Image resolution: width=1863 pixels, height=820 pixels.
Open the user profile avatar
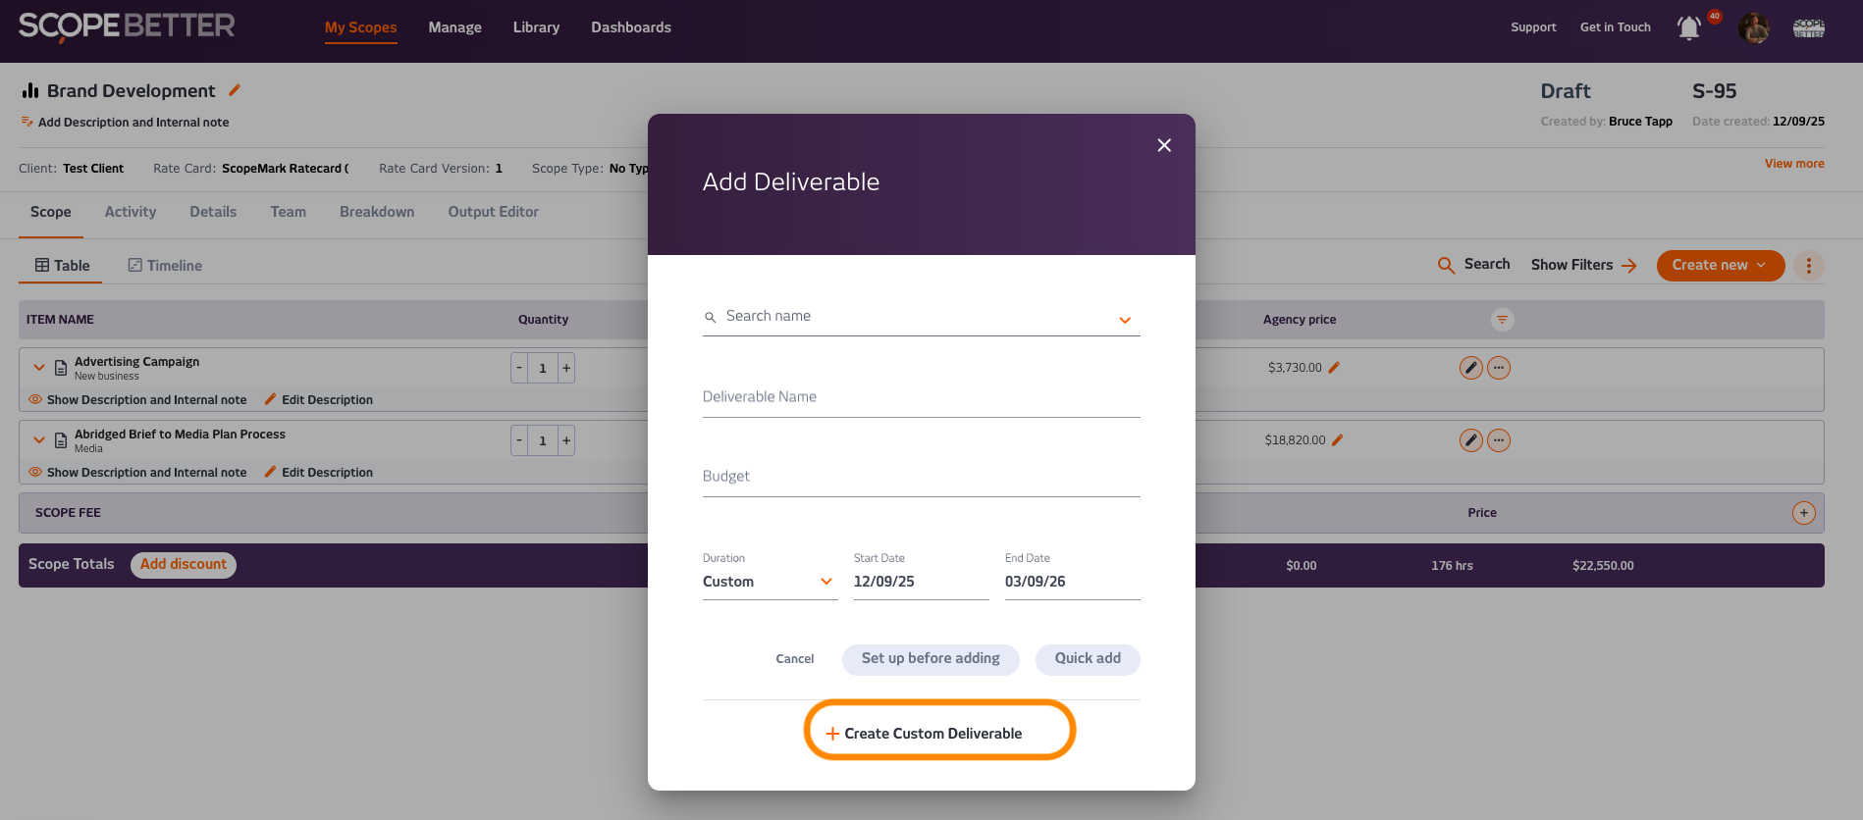(1753, 28)
